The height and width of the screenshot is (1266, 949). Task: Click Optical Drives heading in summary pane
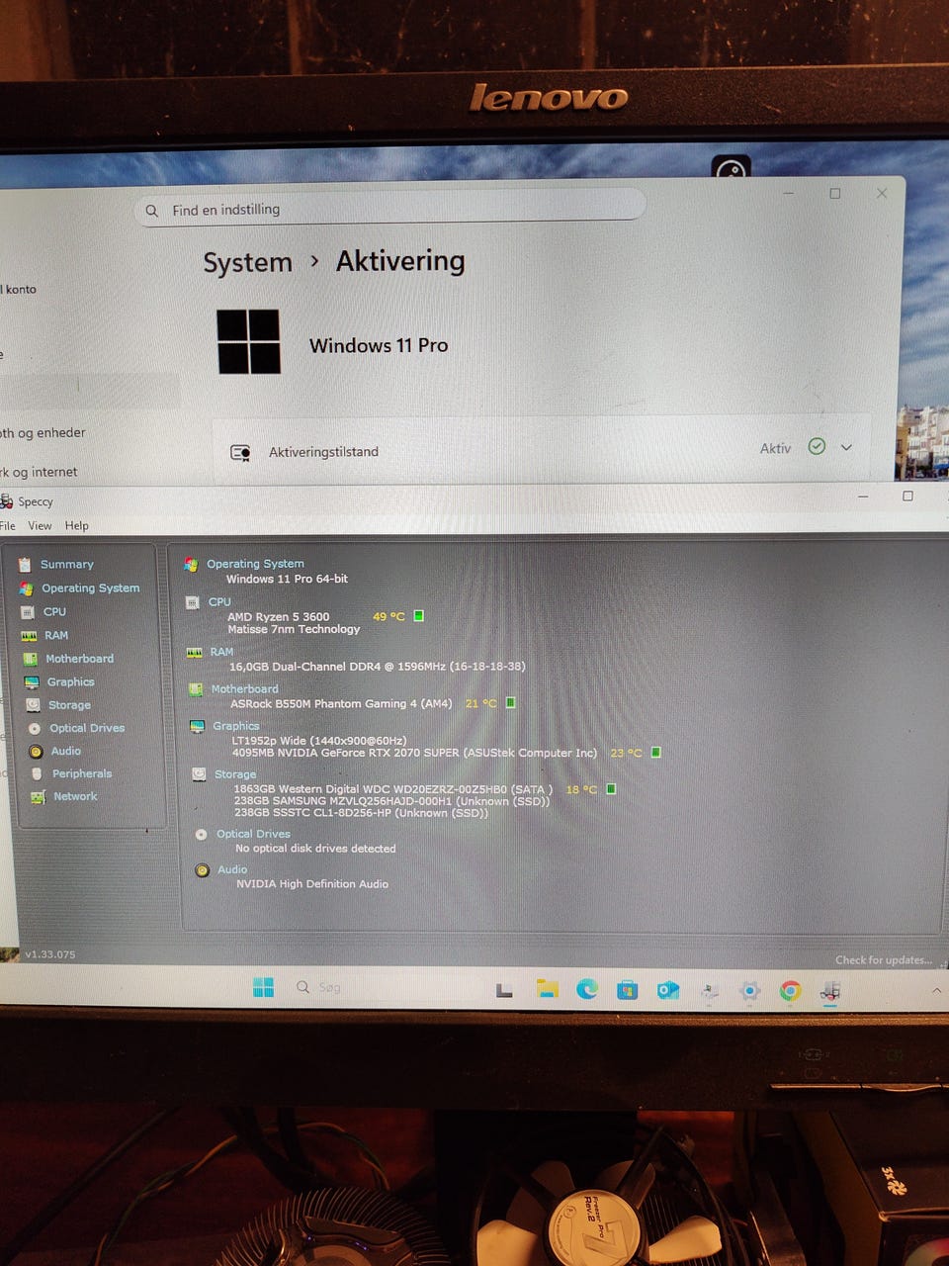click(253, 834)
